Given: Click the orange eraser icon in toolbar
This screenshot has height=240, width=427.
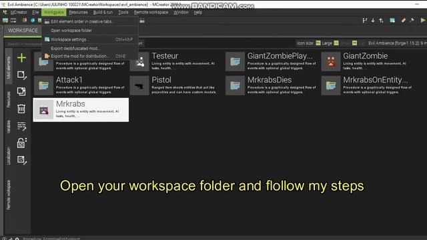Looking at the screenshot, I should 403,21.
